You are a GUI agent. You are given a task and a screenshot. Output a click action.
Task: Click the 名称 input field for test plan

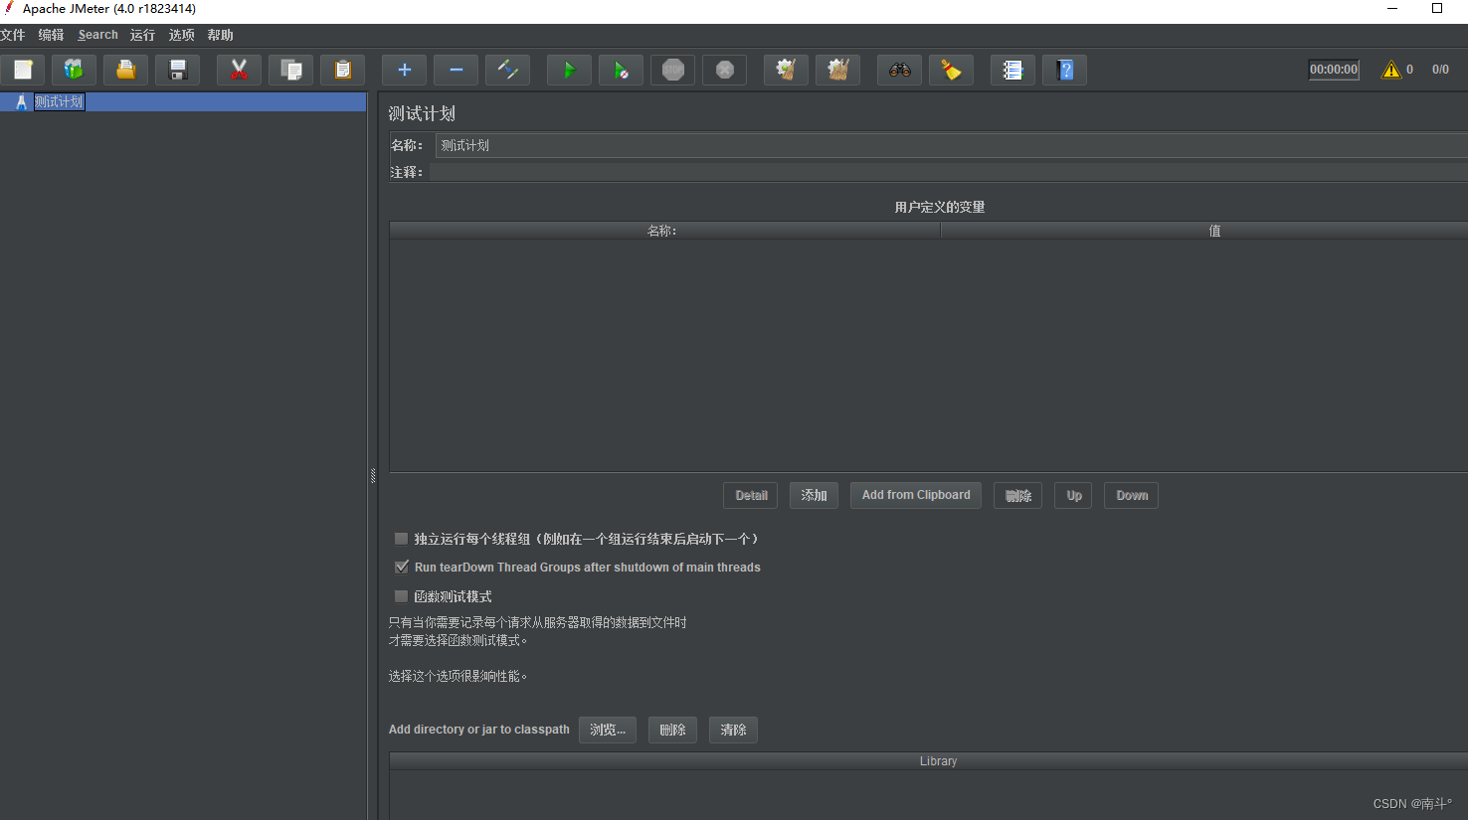click(x=951, y=145)
